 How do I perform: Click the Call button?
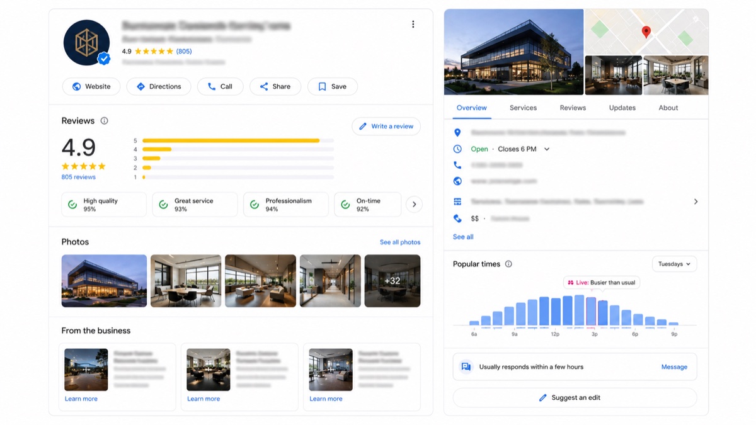pos(220,87)
